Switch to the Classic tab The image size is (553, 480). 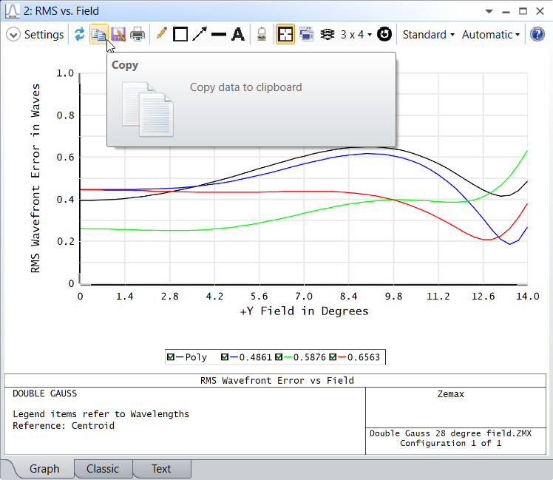102,469
